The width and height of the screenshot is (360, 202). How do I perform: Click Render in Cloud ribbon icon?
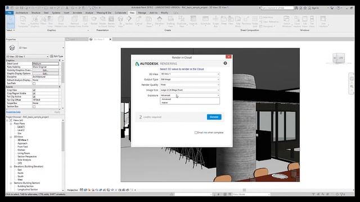click(x=102, y=21)
